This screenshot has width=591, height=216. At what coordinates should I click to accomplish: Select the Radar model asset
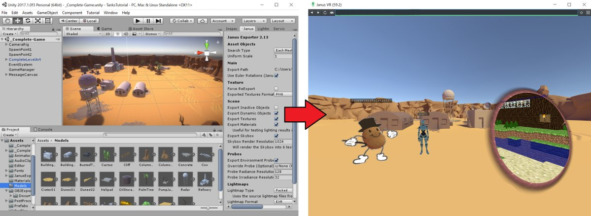tap(185, 180)
